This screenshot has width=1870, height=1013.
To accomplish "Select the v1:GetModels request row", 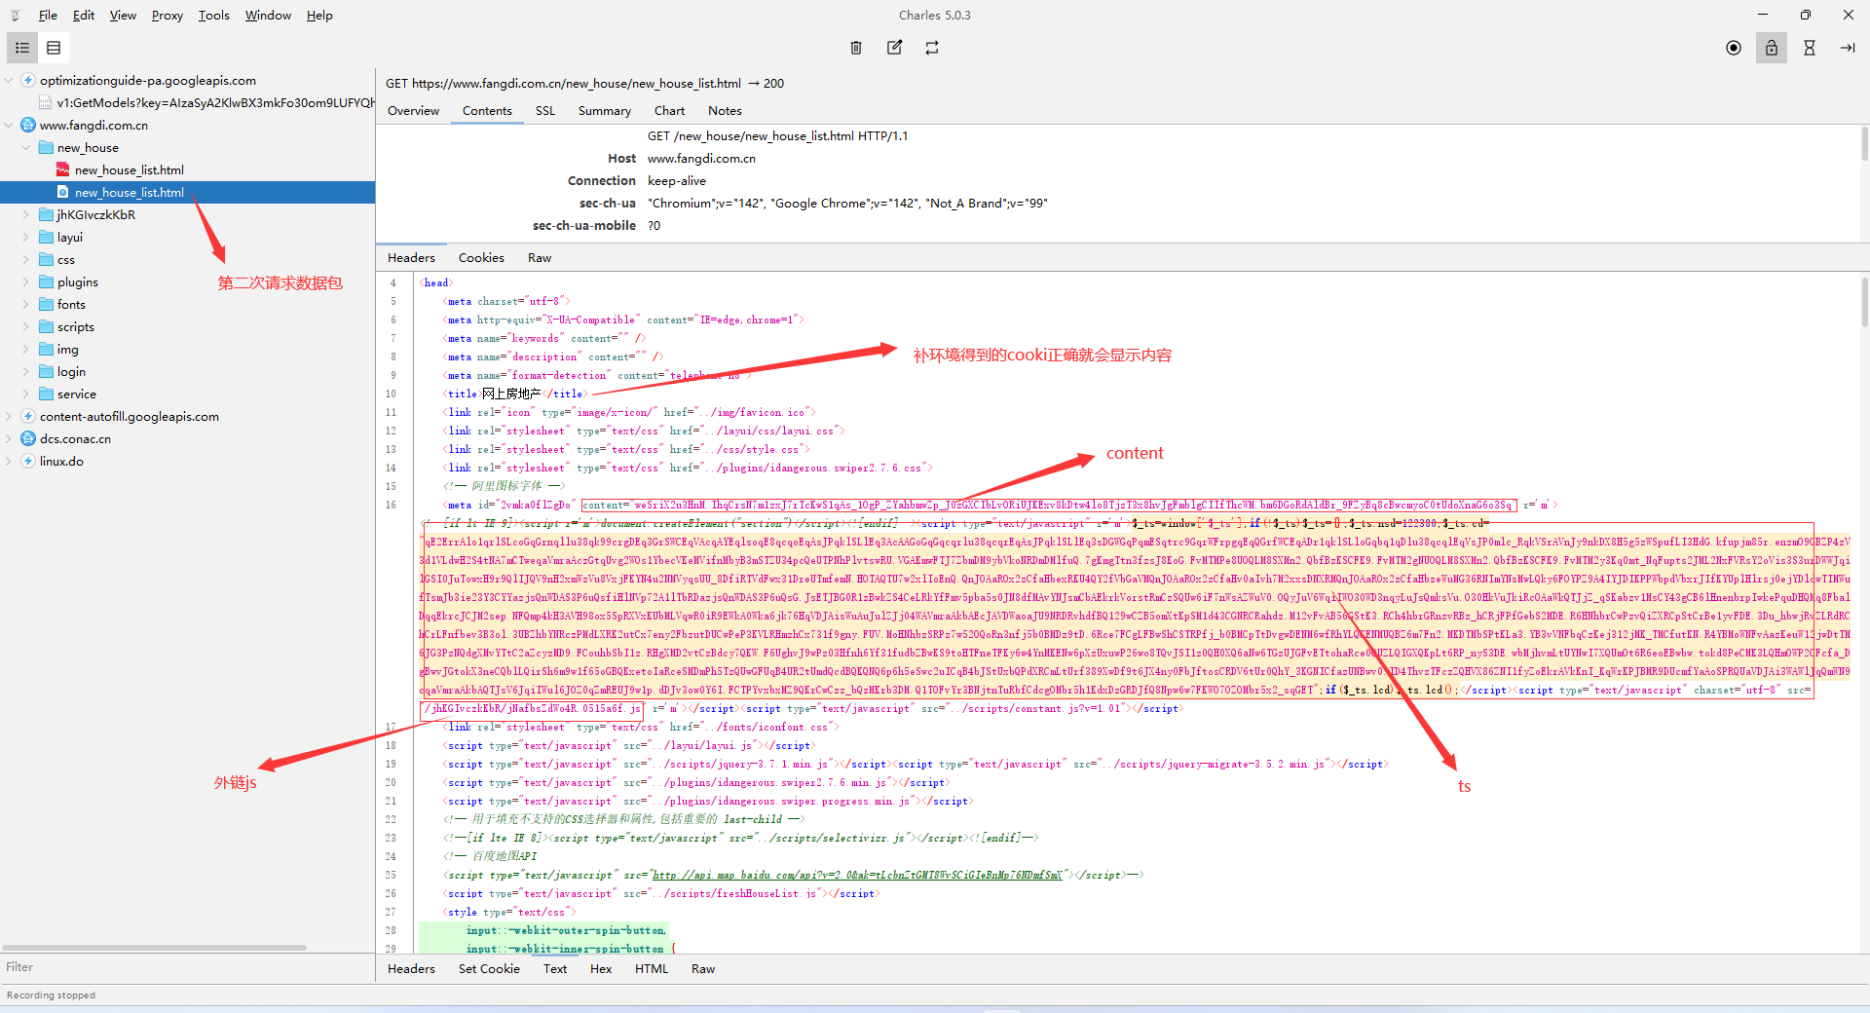I will [x=187, y=102].
